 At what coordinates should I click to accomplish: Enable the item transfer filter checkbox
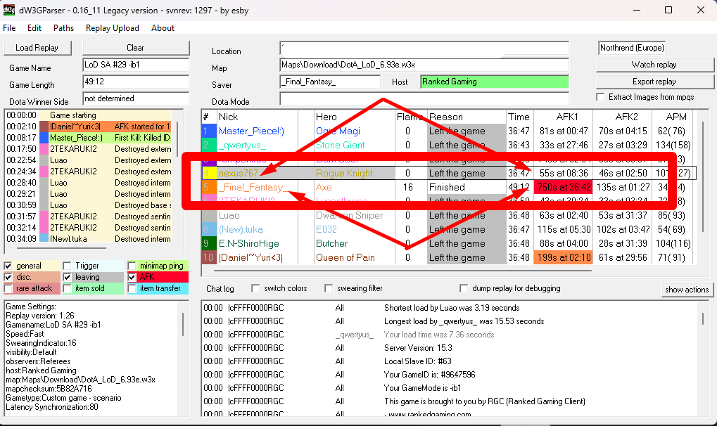(x=132, y=288)
